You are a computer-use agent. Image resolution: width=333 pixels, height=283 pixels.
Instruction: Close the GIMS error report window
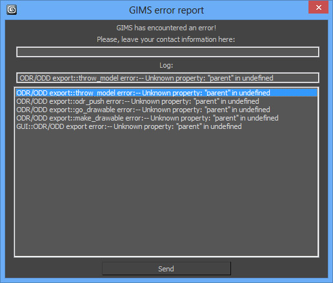pos(318,7)
